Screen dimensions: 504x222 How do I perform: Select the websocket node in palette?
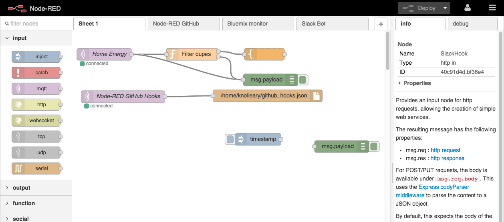[36, 121]
